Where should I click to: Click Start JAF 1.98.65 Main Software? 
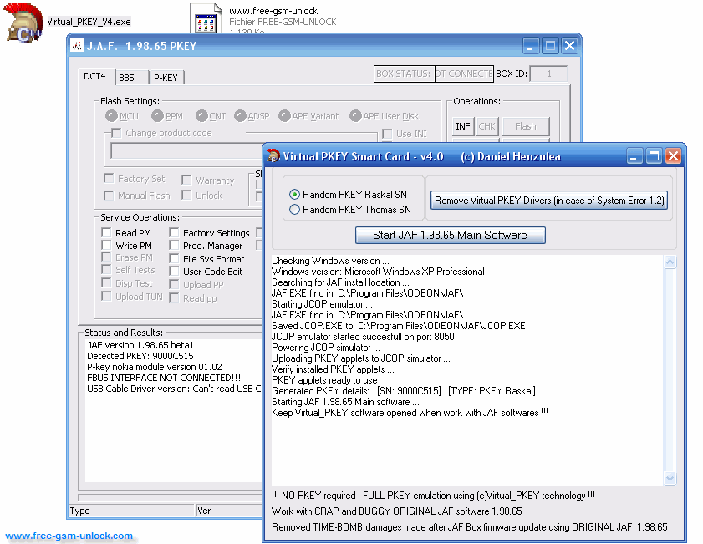[x=450, y=236]
